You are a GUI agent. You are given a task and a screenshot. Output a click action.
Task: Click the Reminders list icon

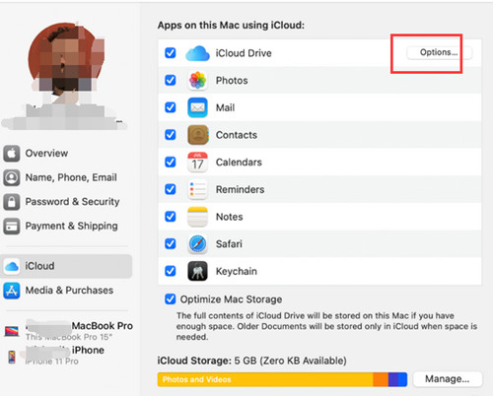pos(197,189)
